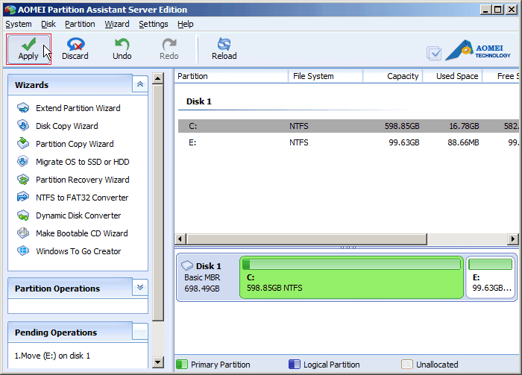Viewport: 522px width, 375px height.
Task: Click the 88.66MB used space cell
Action: 463,142
